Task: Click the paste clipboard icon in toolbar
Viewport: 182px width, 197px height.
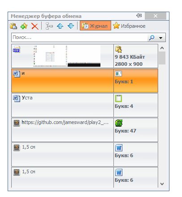Action: click(x=13, y=26)
